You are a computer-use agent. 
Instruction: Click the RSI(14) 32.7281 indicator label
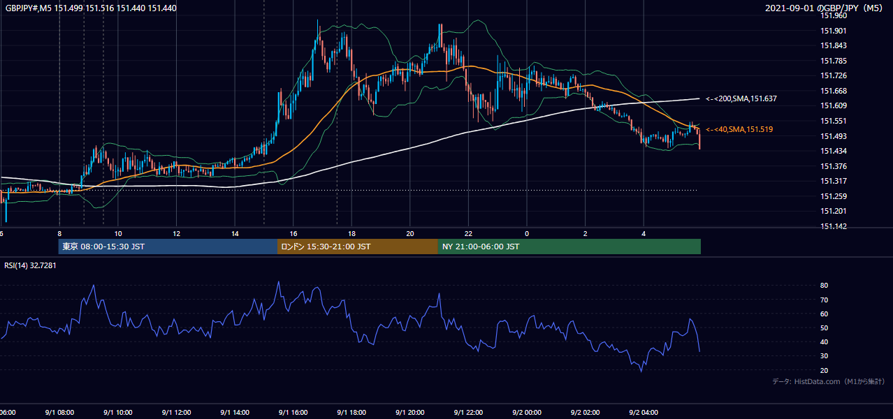point(31,265)
